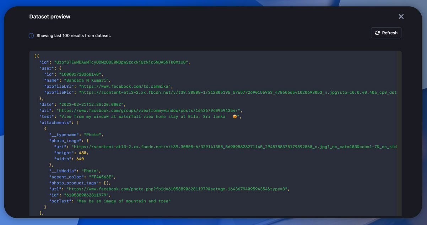Click the Dataset preview title text
427x225 pixels.
[49, 16]
